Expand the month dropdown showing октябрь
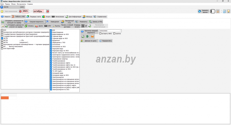 45,11
